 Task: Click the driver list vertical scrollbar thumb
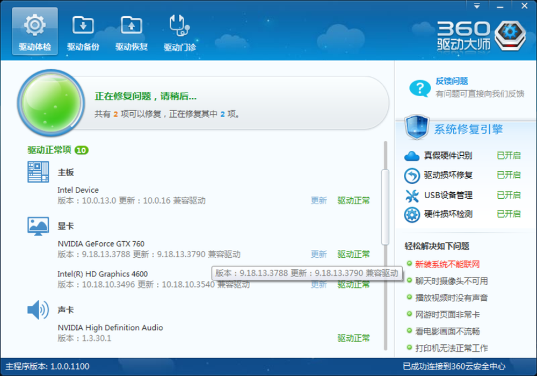tap(385, 207)
